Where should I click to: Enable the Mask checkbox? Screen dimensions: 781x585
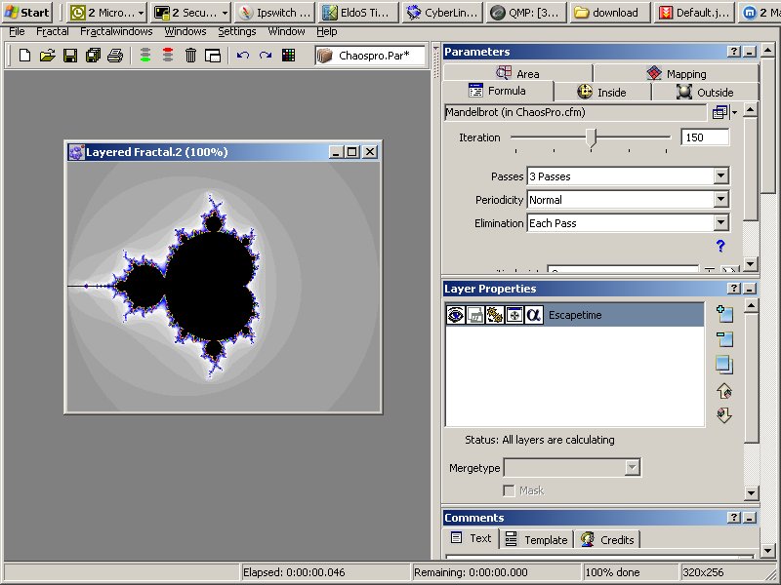509,490
